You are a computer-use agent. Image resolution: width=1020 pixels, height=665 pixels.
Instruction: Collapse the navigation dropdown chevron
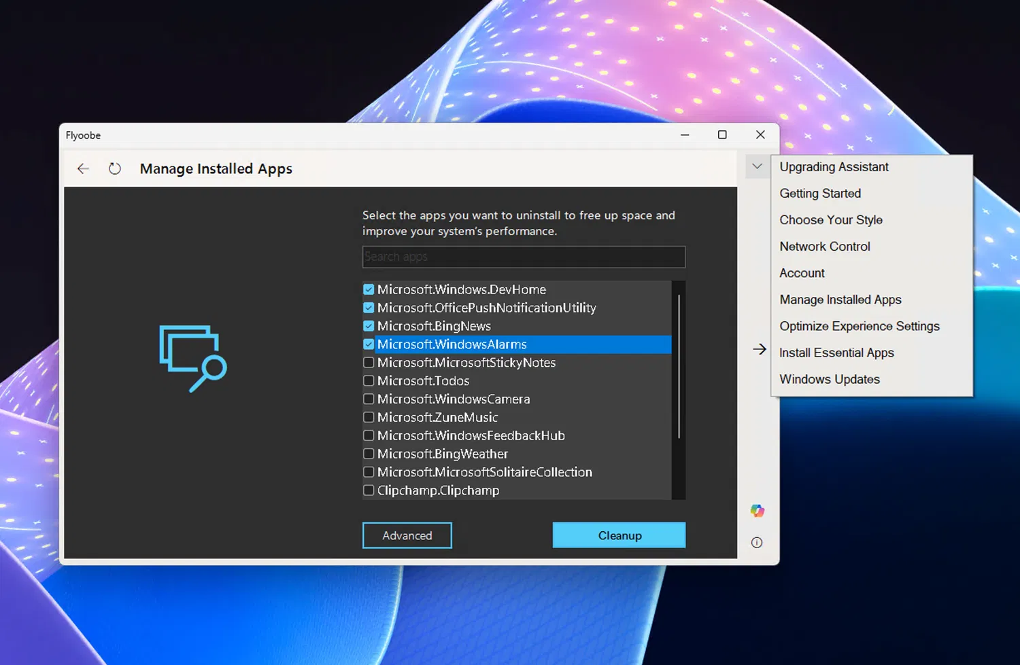(757, 166)
